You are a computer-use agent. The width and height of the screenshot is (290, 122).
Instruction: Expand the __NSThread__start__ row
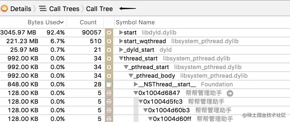136,84
